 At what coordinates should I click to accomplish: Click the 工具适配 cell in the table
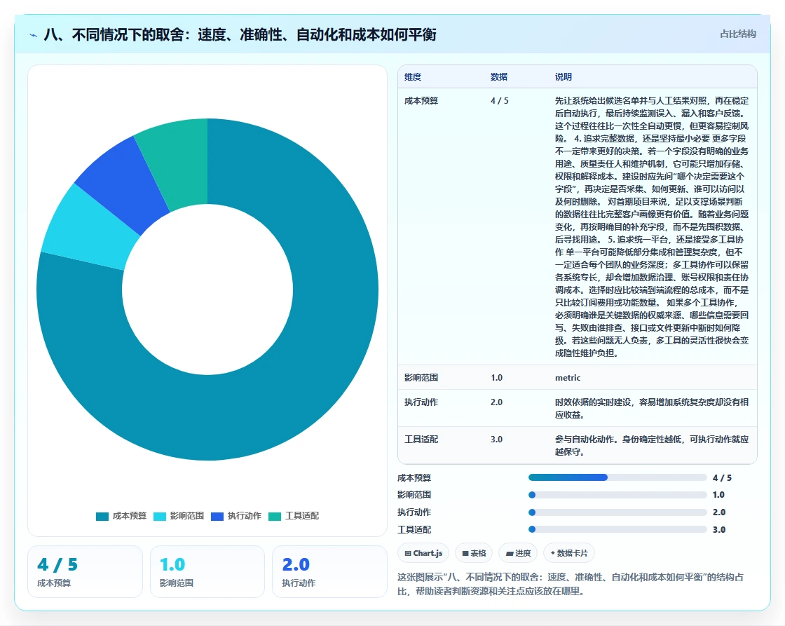421,440
